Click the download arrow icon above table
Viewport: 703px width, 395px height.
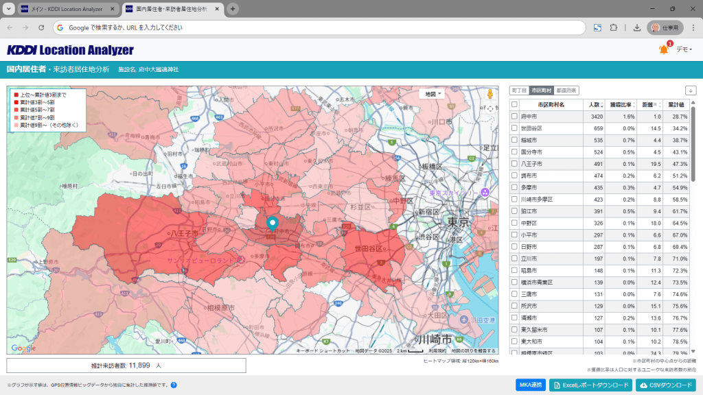(690, 91)
